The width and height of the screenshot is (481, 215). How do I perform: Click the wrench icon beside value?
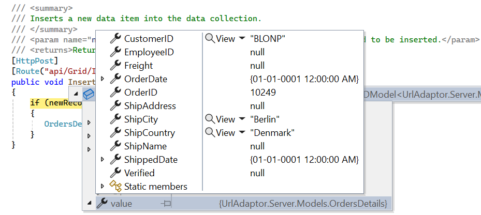click(103, 203)
